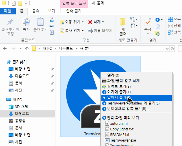Click the 선택 안 함 select none icon
The height and width of the screenshot is (146, 182).
point(170,26)
